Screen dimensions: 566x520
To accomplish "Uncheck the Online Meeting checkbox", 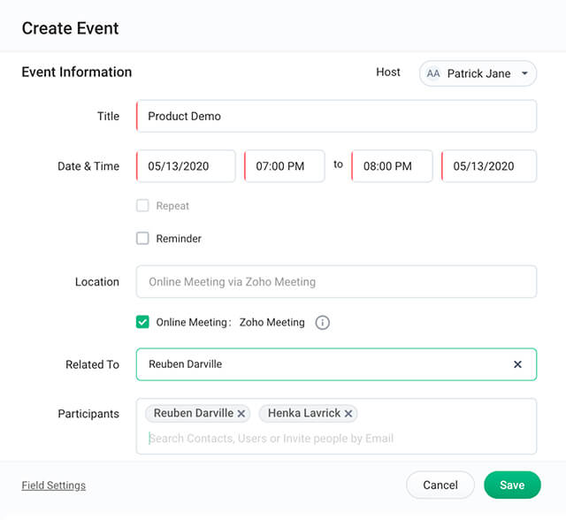I will [x=142, y=322].
